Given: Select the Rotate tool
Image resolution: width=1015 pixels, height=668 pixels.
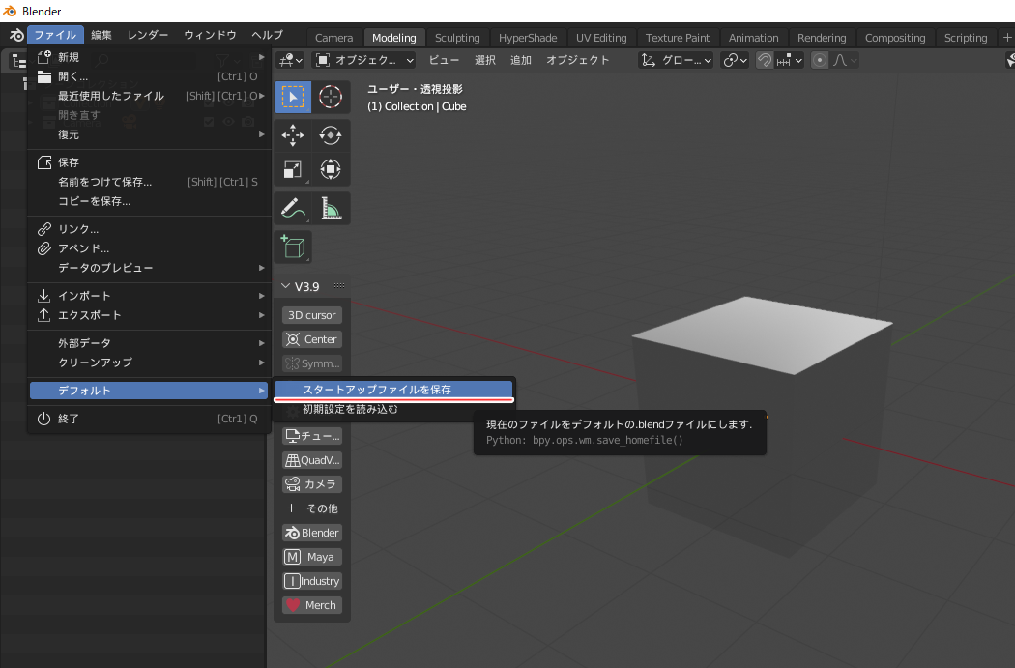Looking at the screenshot, I should point(331,135).
